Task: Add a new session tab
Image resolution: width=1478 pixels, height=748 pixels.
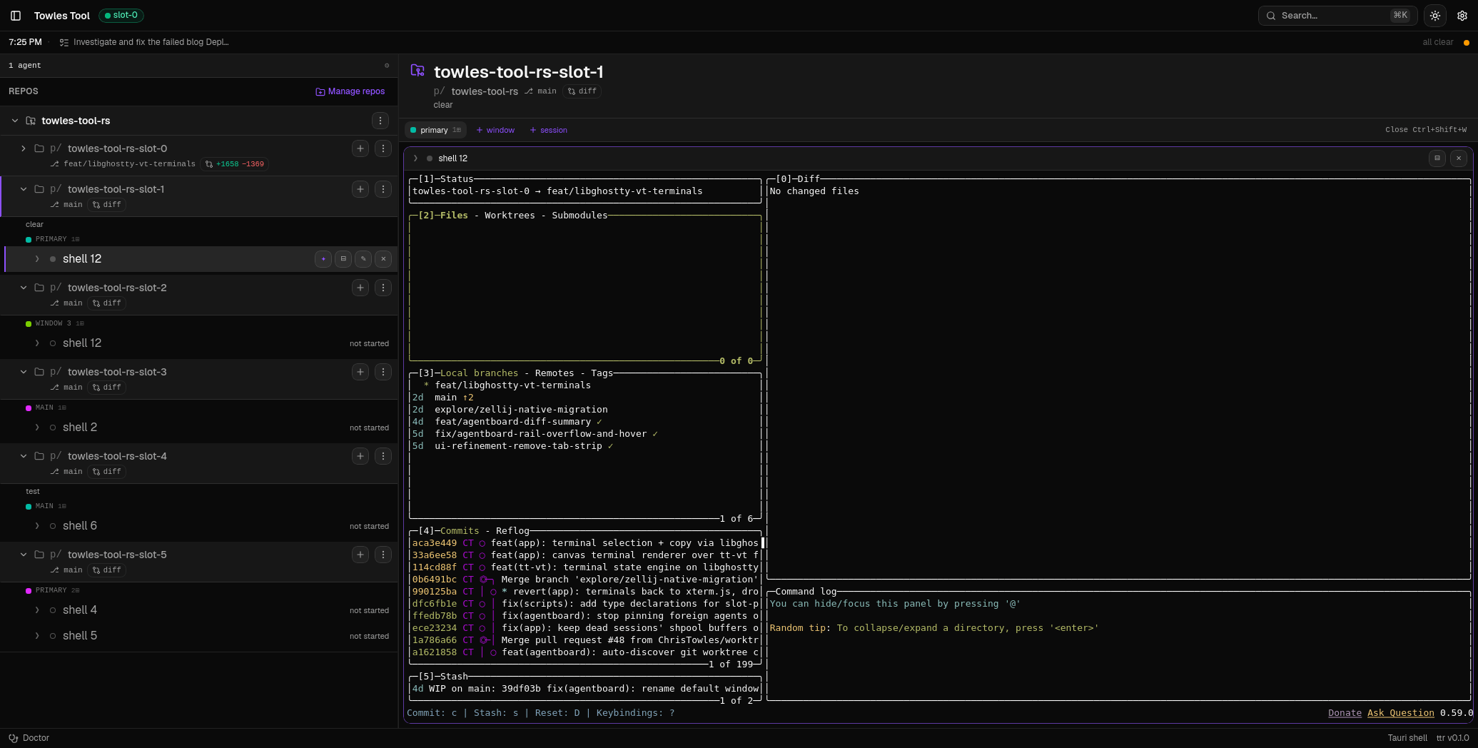Action: click(549, 130)
